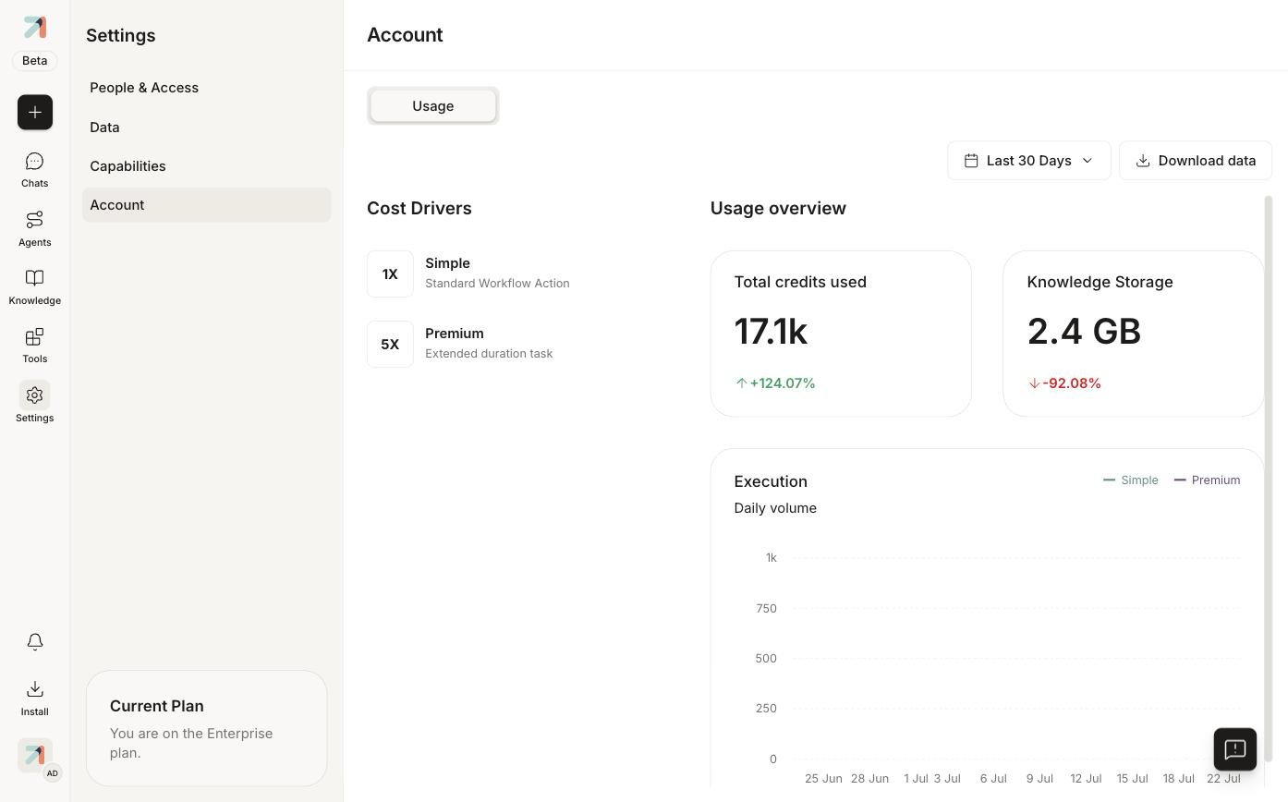Open Data settings
This screenshot has height=802, width=1288.
206,128
